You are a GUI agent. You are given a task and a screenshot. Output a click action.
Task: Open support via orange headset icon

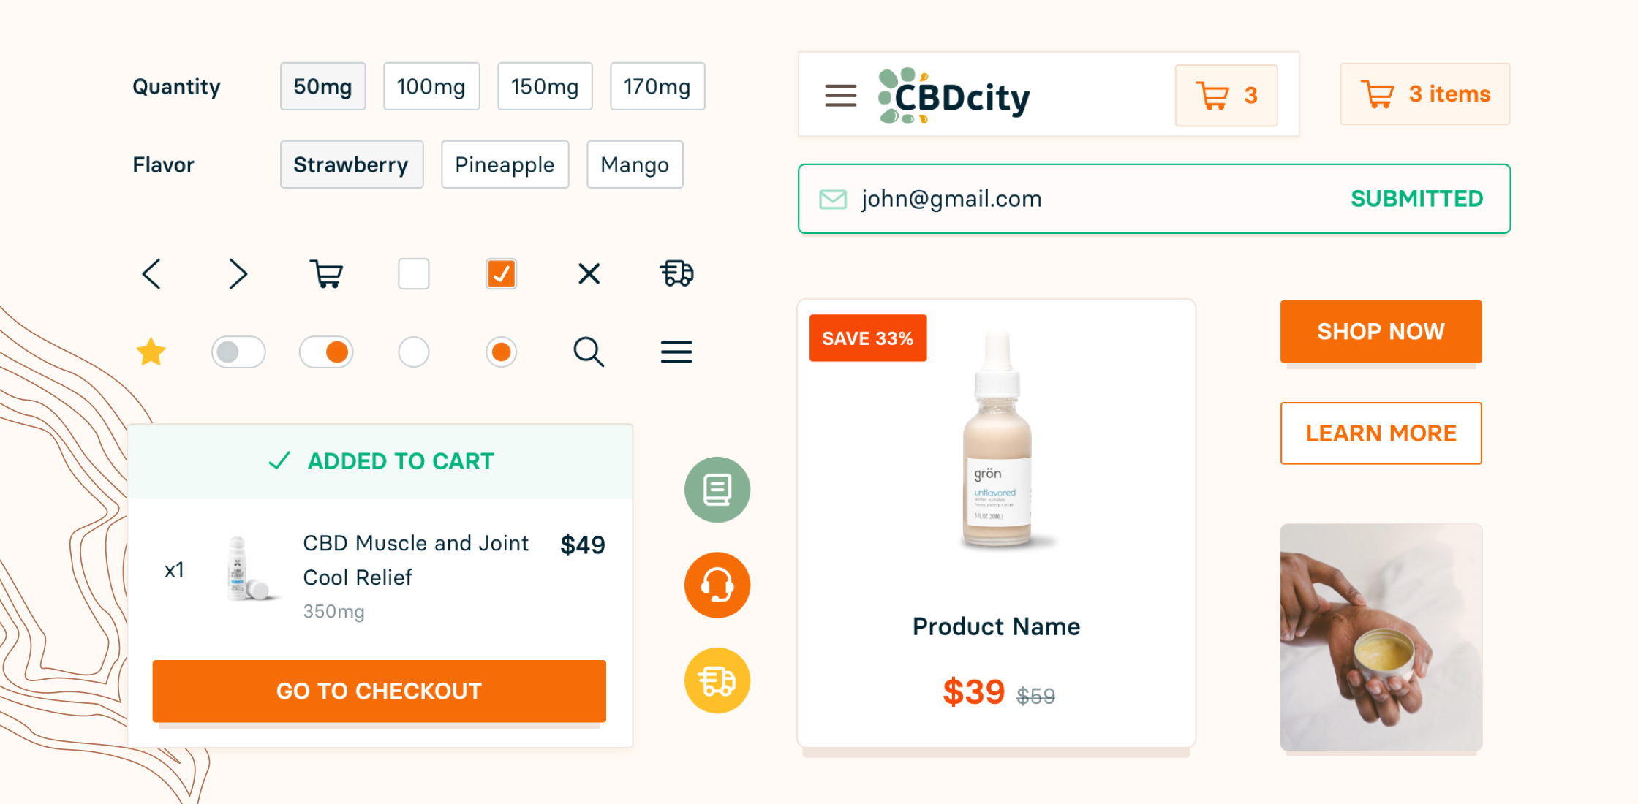pyautogui.click(x=717, y=585)
